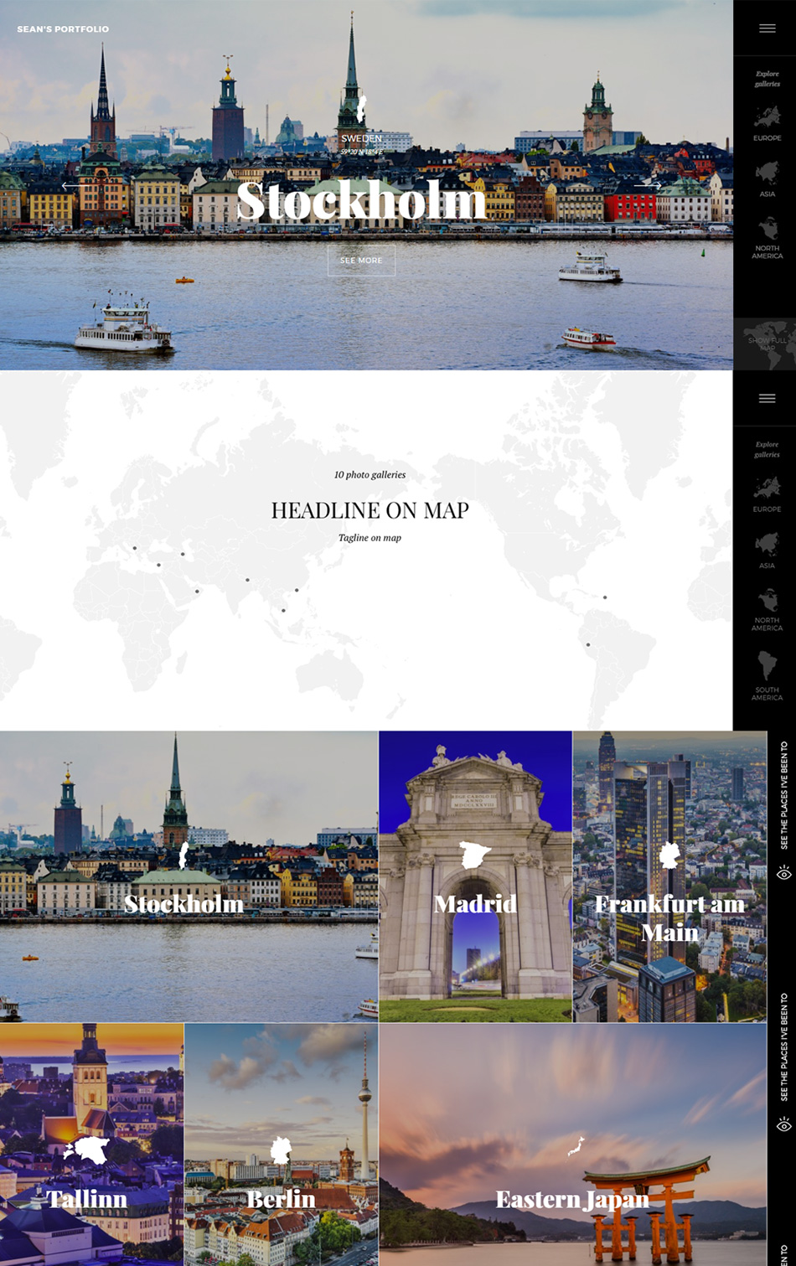Open the Tallinn gallery tile
The height and width of the screenshot is (1266, 796).
[x=91, y=1144]
